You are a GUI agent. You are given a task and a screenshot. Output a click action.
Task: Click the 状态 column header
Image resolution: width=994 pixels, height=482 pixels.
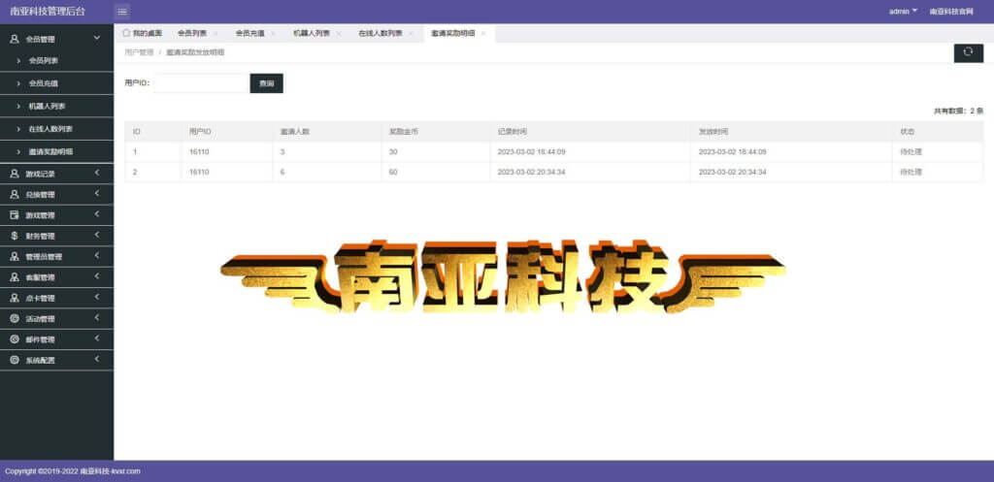pyautogui.click(x=908, y=132)
